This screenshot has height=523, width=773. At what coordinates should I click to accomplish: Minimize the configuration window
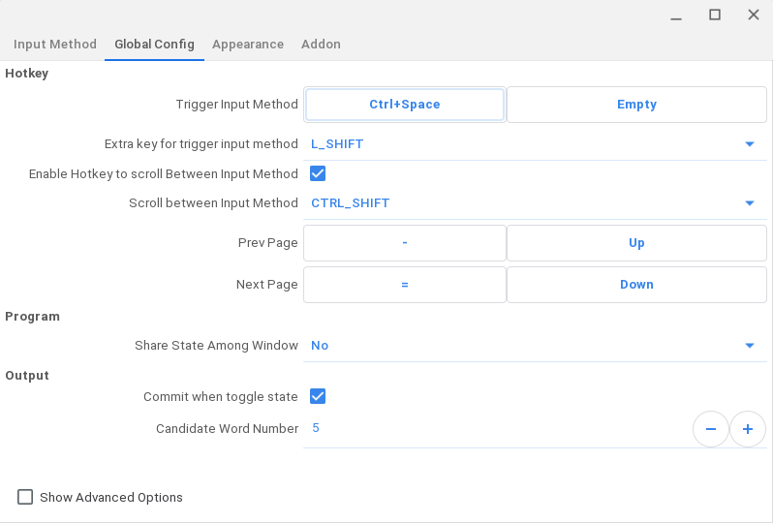676,15
